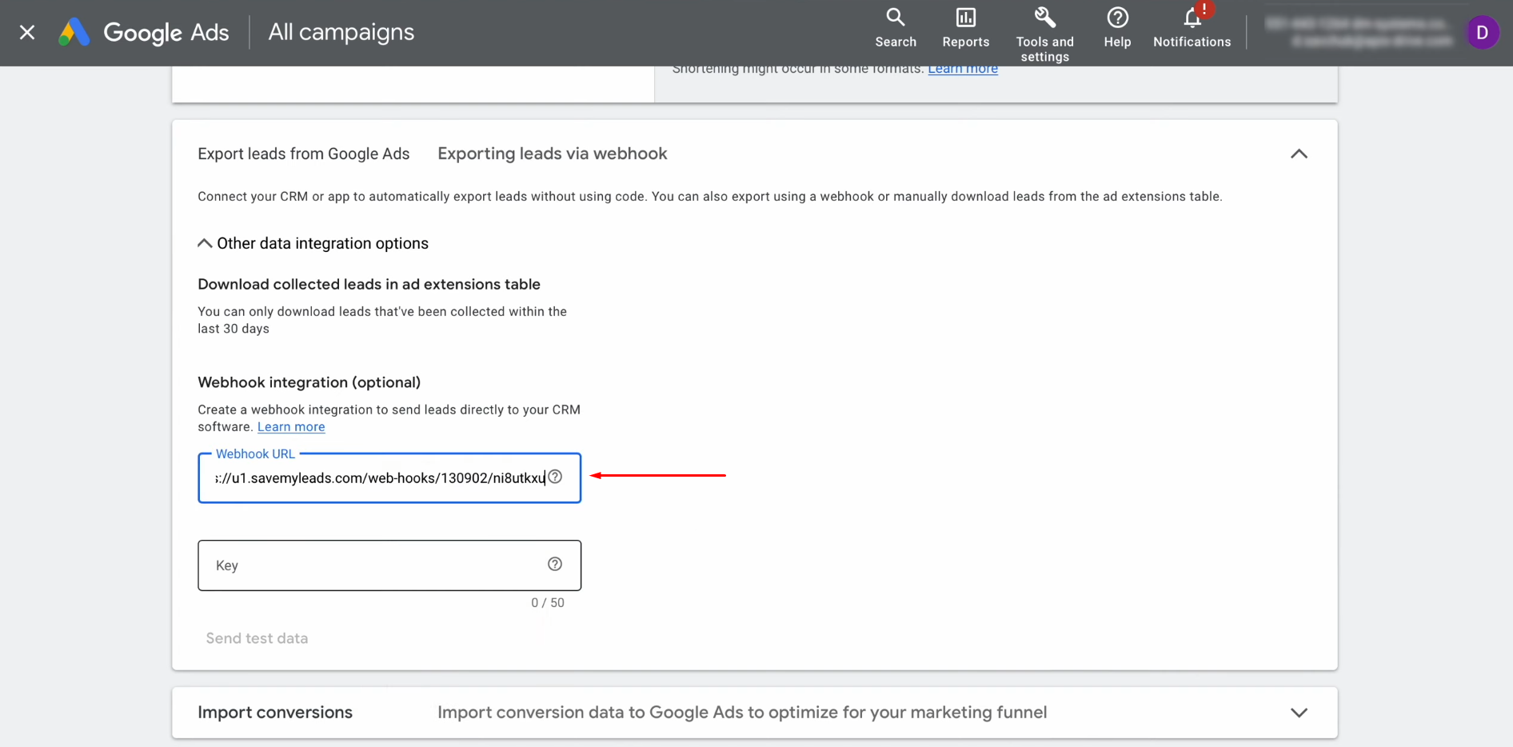Screen dimensions: 1513x747
Task: Close the campaign editor with the X icon
Action: (27, 32)
